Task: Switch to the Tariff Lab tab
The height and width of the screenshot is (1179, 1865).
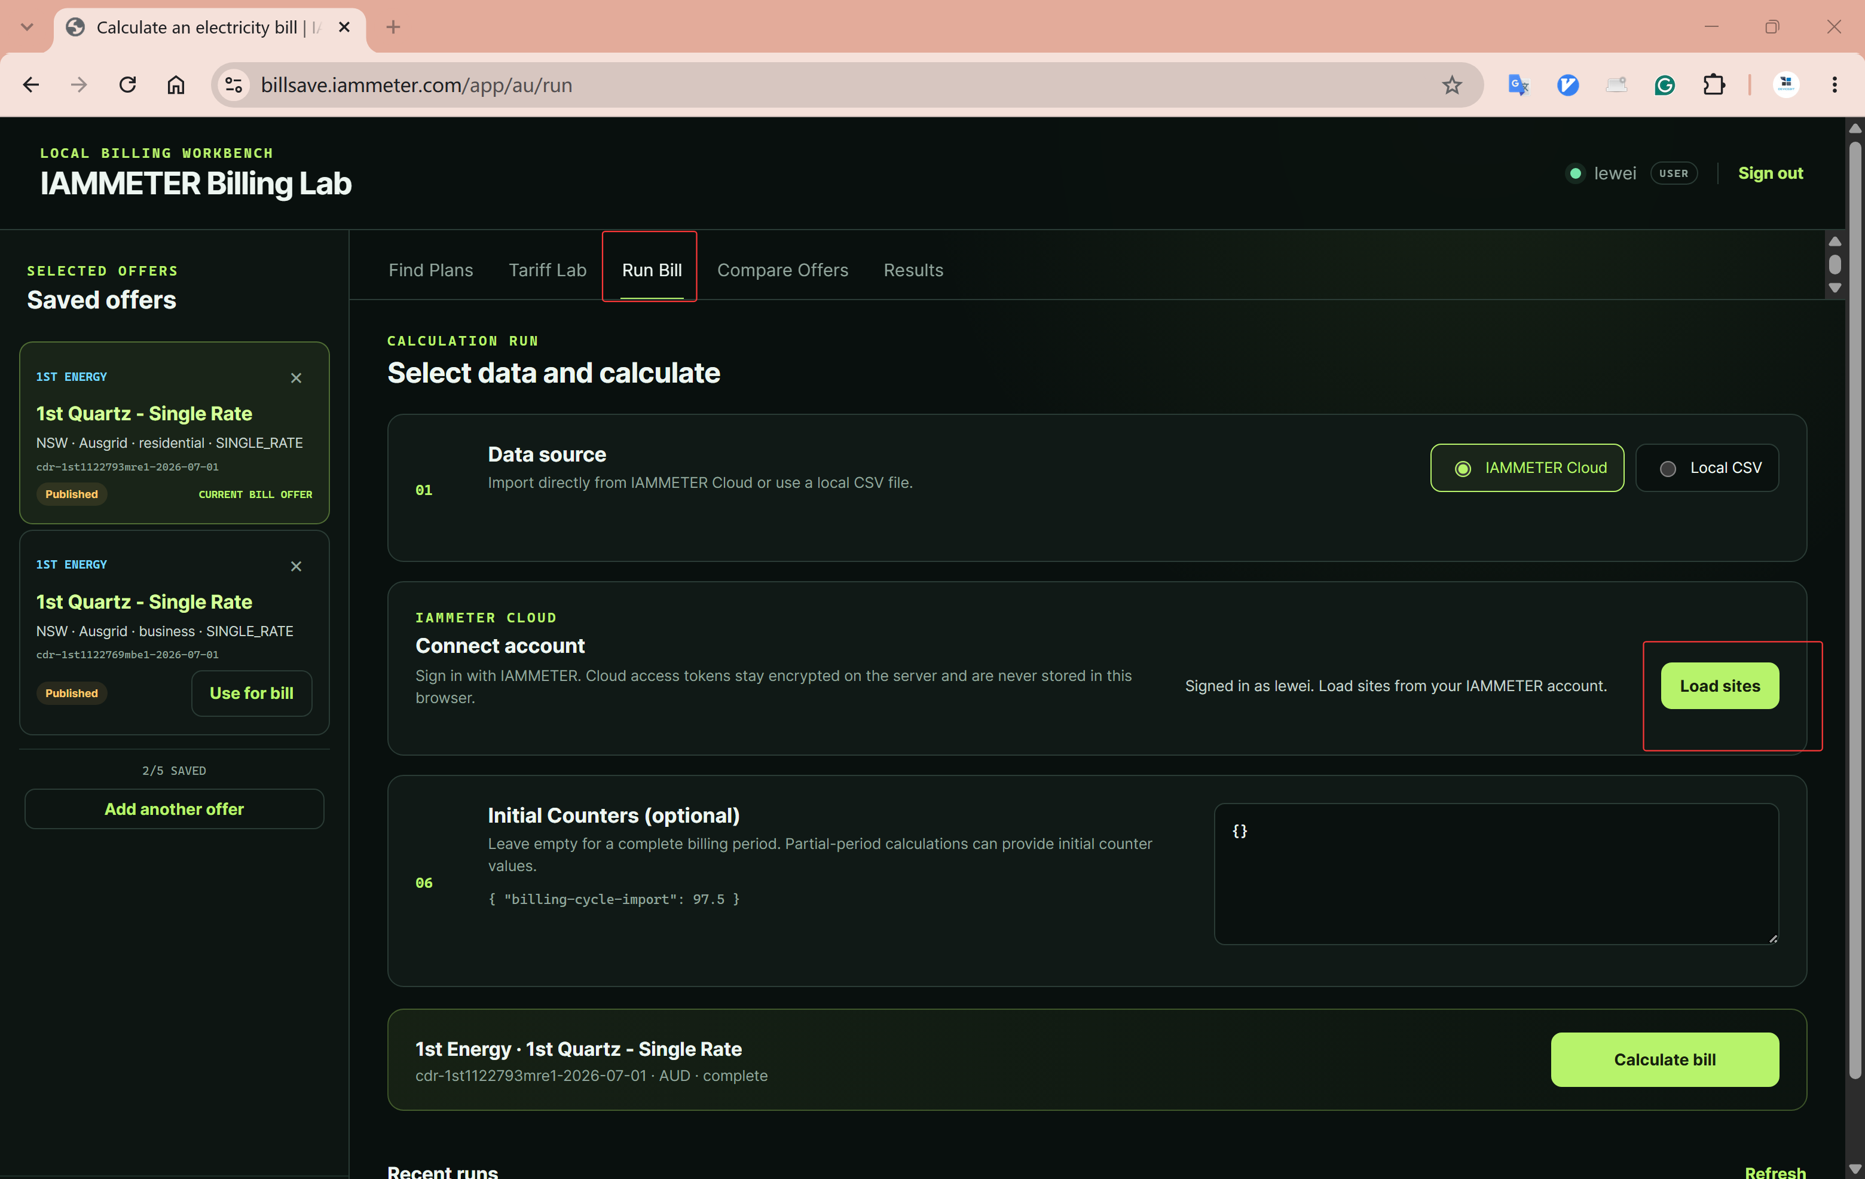Action: [548, 270]
